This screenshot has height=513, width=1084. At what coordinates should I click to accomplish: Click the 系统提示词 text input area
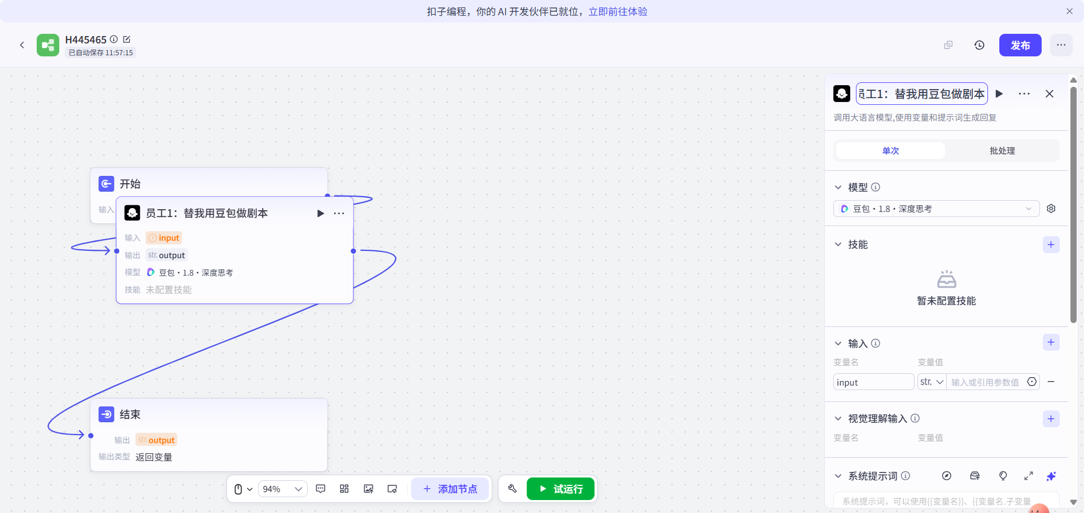(x=946, y=501)
